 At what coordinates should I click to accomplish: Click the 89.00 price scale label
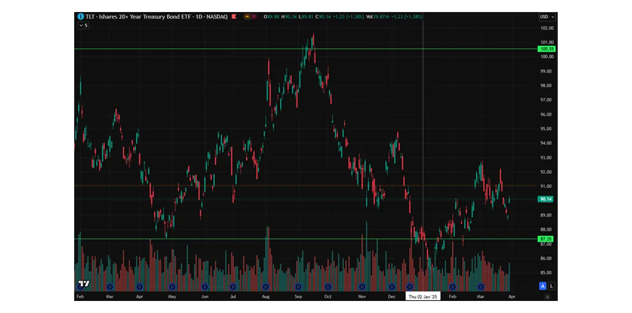coord(547,215)
